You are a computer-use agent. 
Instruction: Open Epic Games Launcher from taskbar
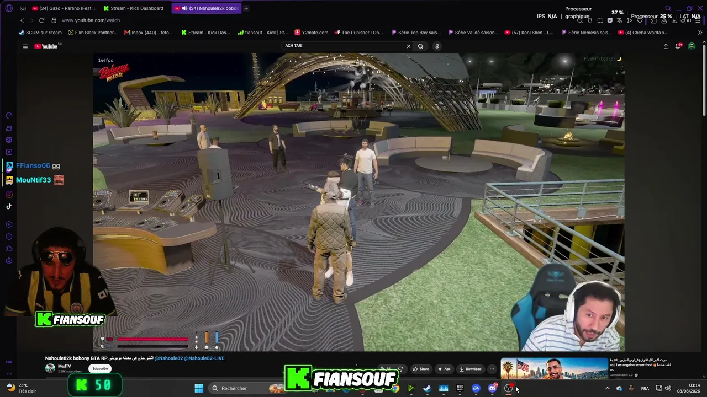click(x=460, y=388)
